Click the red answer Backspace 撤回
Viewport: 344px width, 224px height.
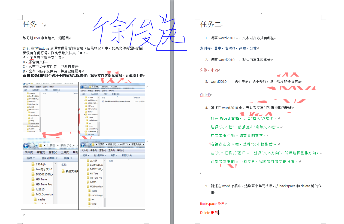point(212,204)
